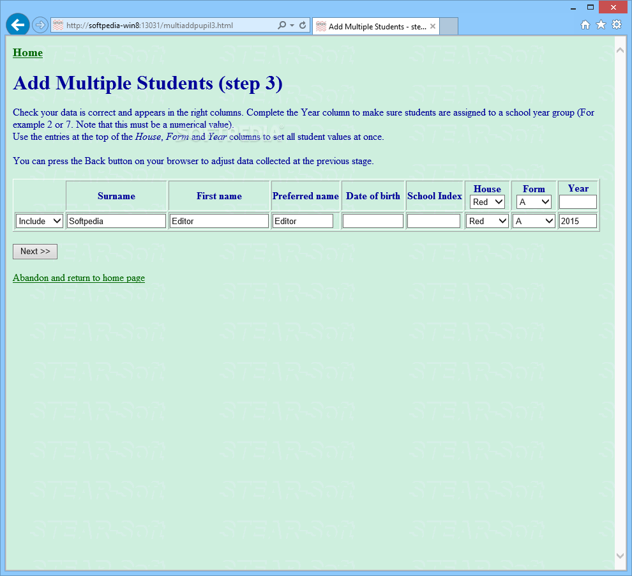Follow the Home link
The width and height of the screenshot is (632, 576).
(28, 53)
